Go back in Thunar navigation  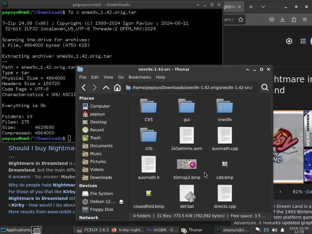pos(83,87)
